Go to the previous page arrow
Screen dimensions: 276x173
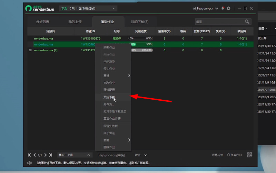34,155
